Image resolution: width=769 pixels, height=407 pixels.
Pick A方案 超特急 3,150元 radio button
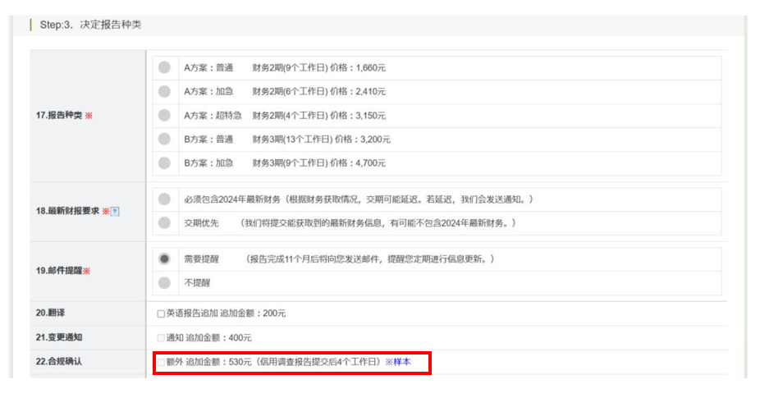point(165,115)
